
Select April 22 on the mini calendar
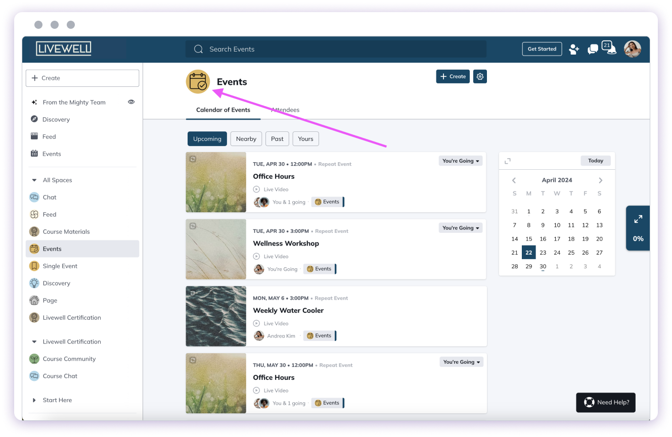tap(528, 252)
